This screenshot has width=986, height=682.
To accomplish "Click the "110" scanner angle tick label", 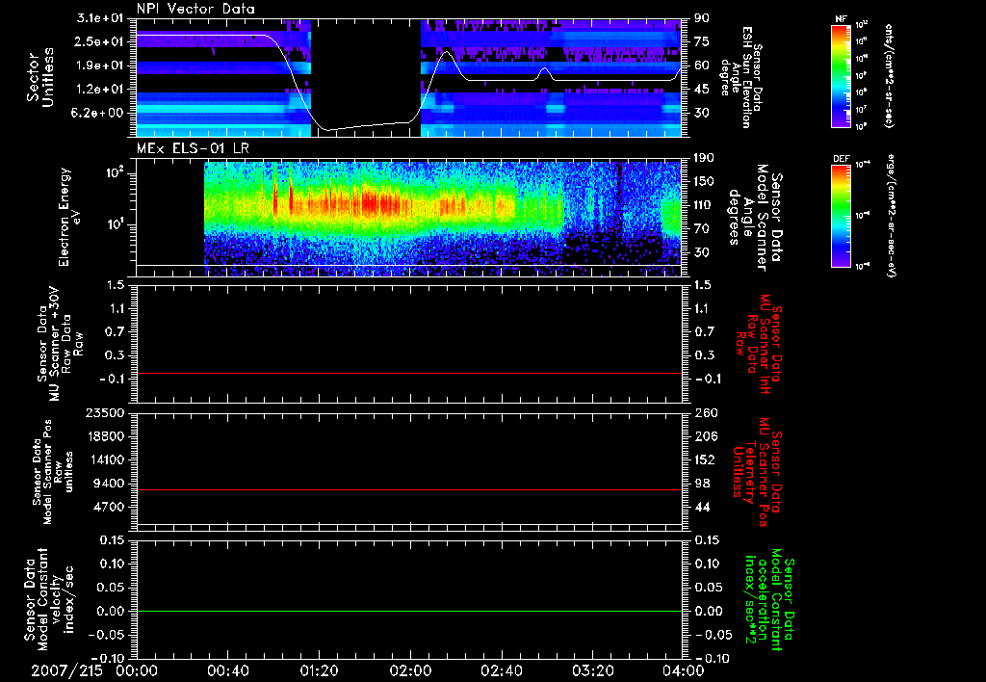I will point(704,205).
